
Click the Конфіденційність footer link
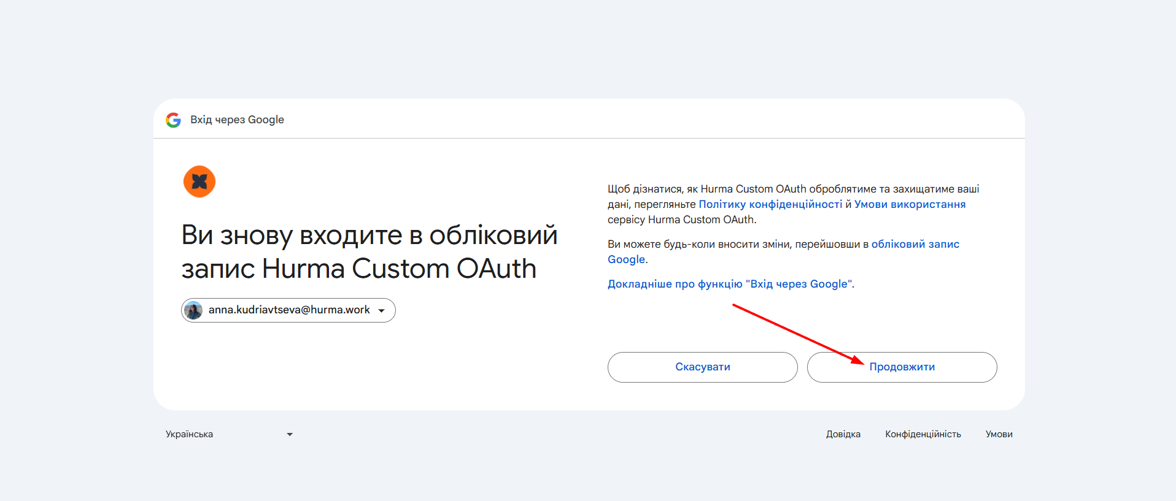[x=923, y=434]
